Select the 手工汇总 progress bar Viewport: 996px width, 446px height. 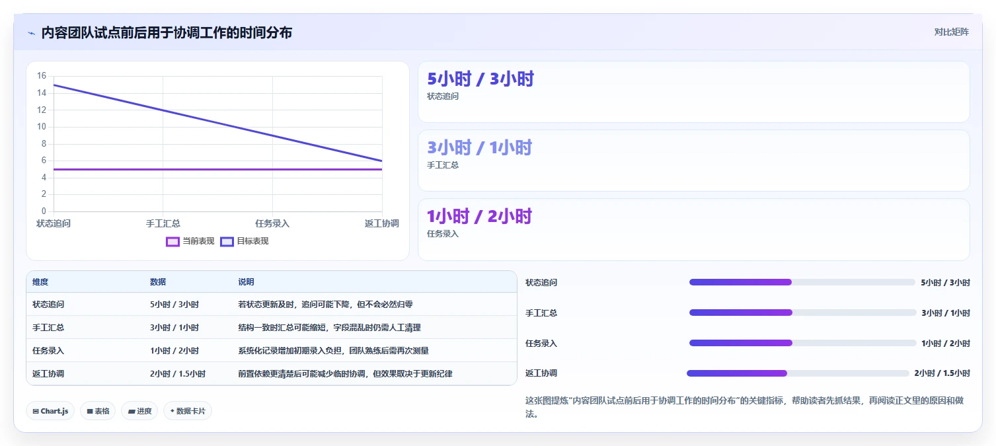tap(802, 313)
